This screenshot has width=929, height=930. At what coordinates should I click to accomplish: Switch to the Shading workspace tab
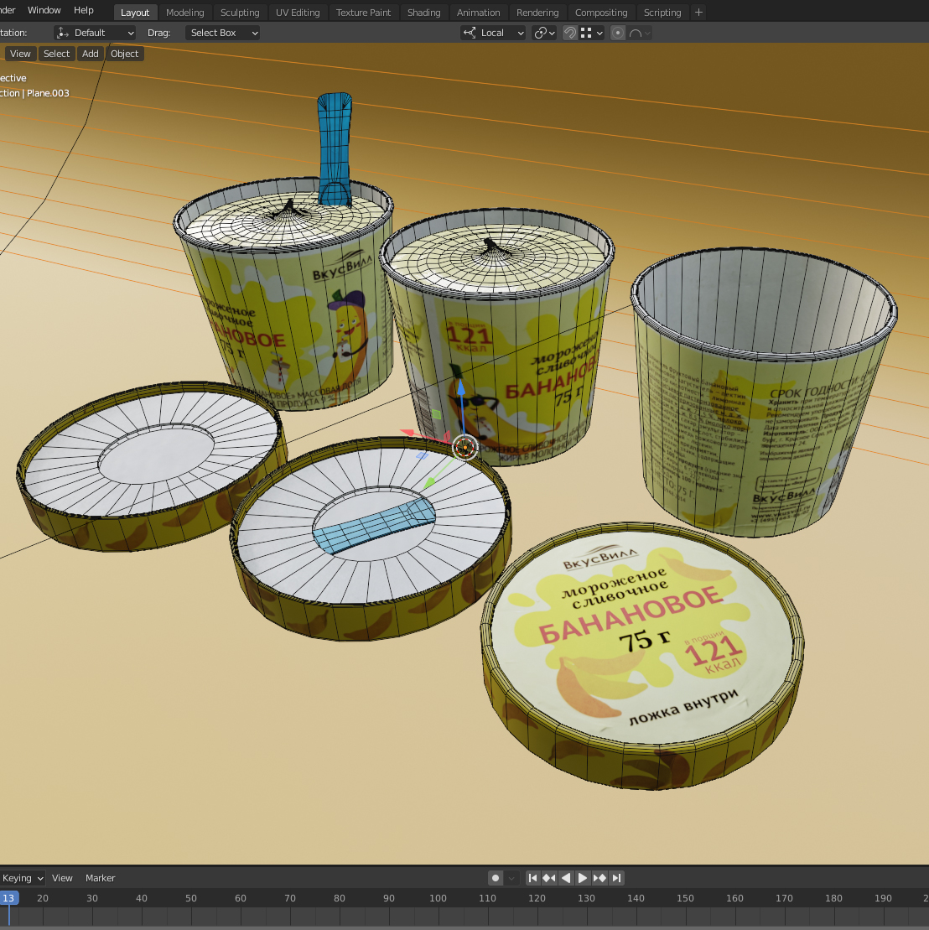[x=424, y=13]
